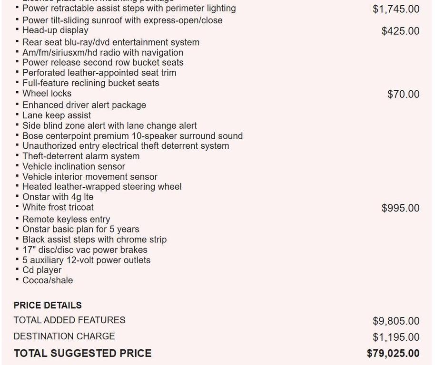Image resolution: width=435 pixels, height=365 pixels.
Task: Click the $995.00 tricoat price
Action: (x=400, y=208)
